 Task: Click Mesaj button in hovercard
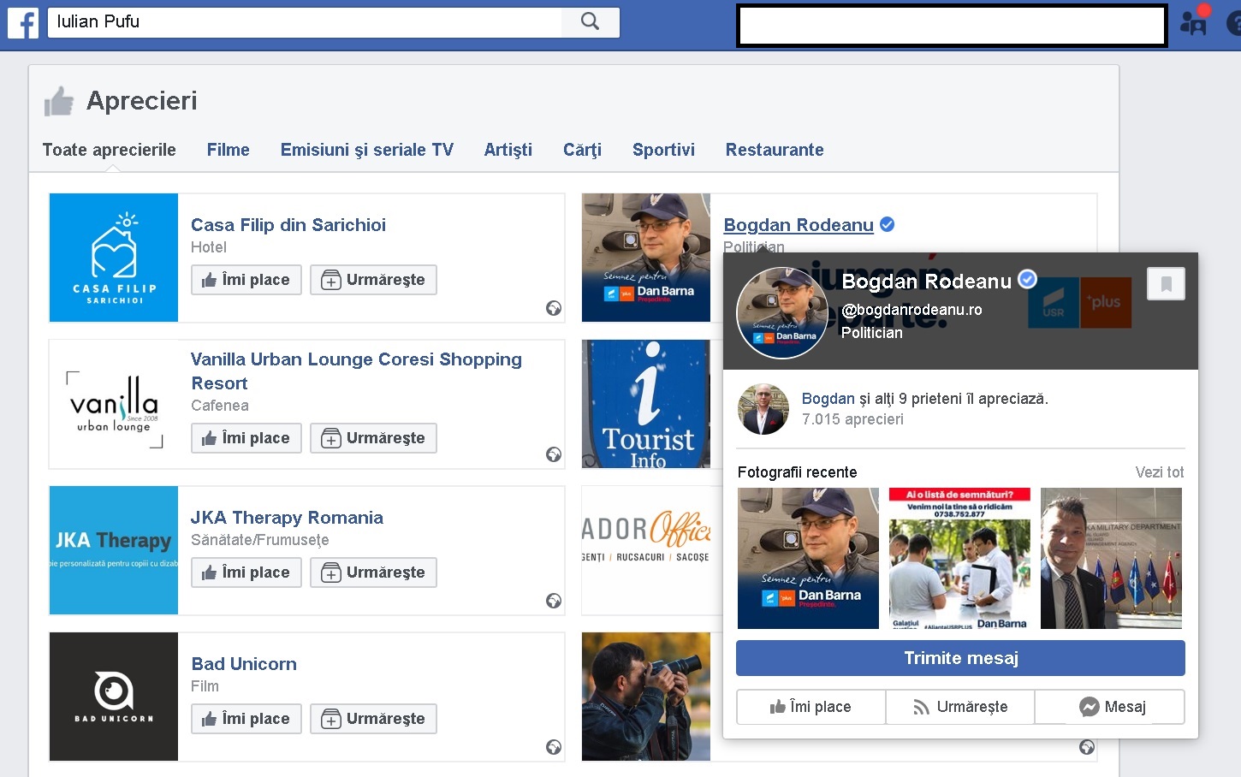tap(1110, 707)
